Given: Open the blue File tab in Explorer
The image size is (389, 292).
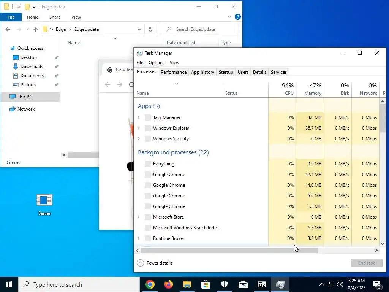Looking at the screenshot, I should tap(11, 17).
